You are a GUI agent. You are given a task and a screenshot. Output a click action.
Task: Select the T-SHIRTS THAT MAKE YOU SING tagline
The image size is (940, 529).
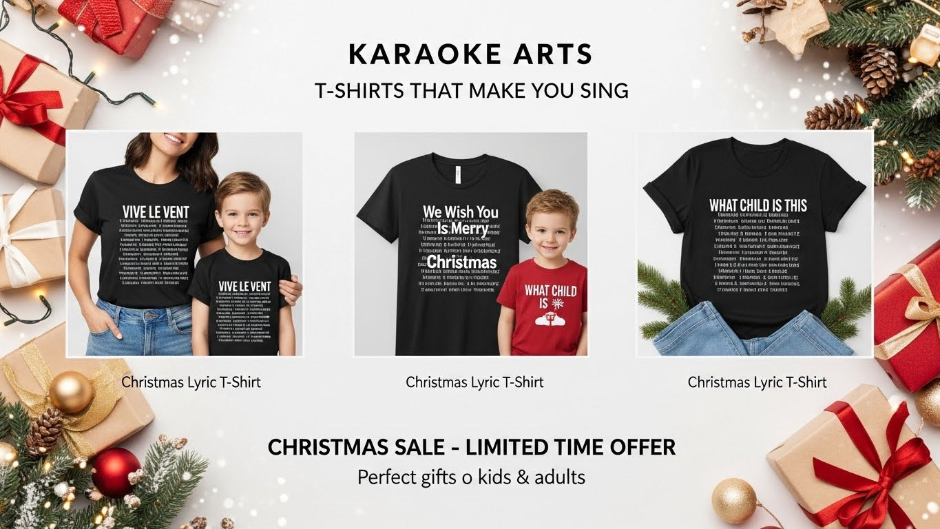click(x=471, y=91)
